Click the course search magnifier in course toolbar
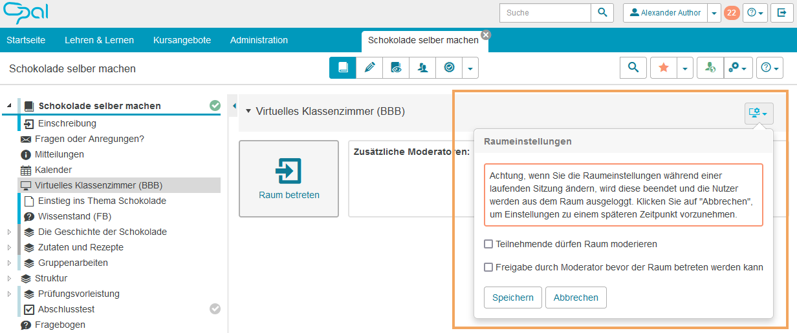 pos(633,67)
